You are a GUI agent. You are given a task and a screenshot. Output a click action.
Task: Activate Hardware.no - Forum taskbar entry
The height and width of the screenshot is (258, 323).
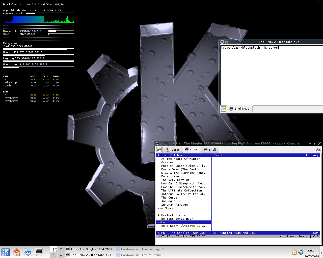140,255
